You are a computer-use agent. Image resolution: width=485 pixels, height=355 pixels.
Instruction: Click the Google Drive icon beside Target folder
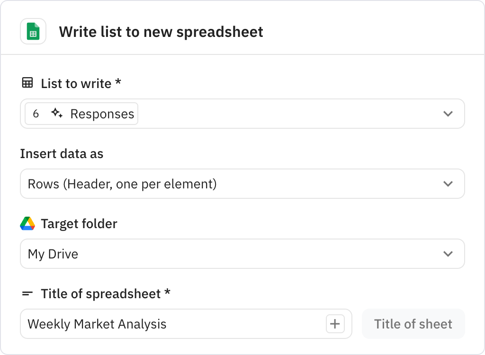[28, 223]
